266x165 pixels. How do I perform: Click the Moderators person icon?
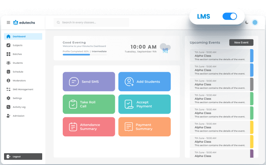click(x=8, y=80)
